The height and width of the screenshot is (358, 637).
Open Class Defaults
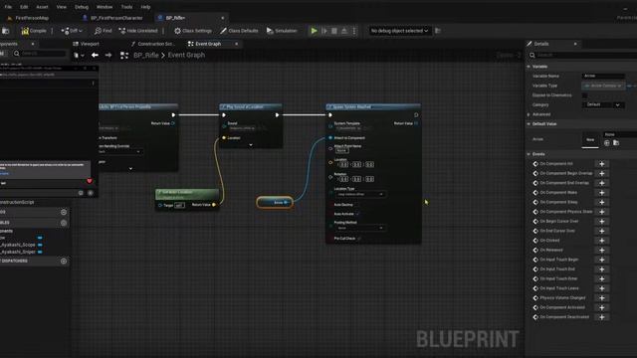point(239,31)
